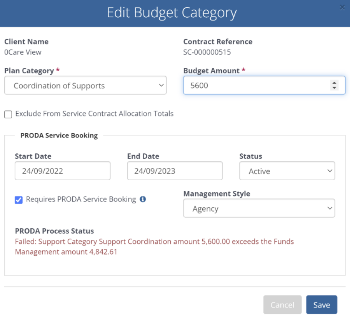Tick Exclude From Service Contract Allocation Totals
Image resolution: width=350 pixels, height=324 pixels.
(x=8, y=114)
